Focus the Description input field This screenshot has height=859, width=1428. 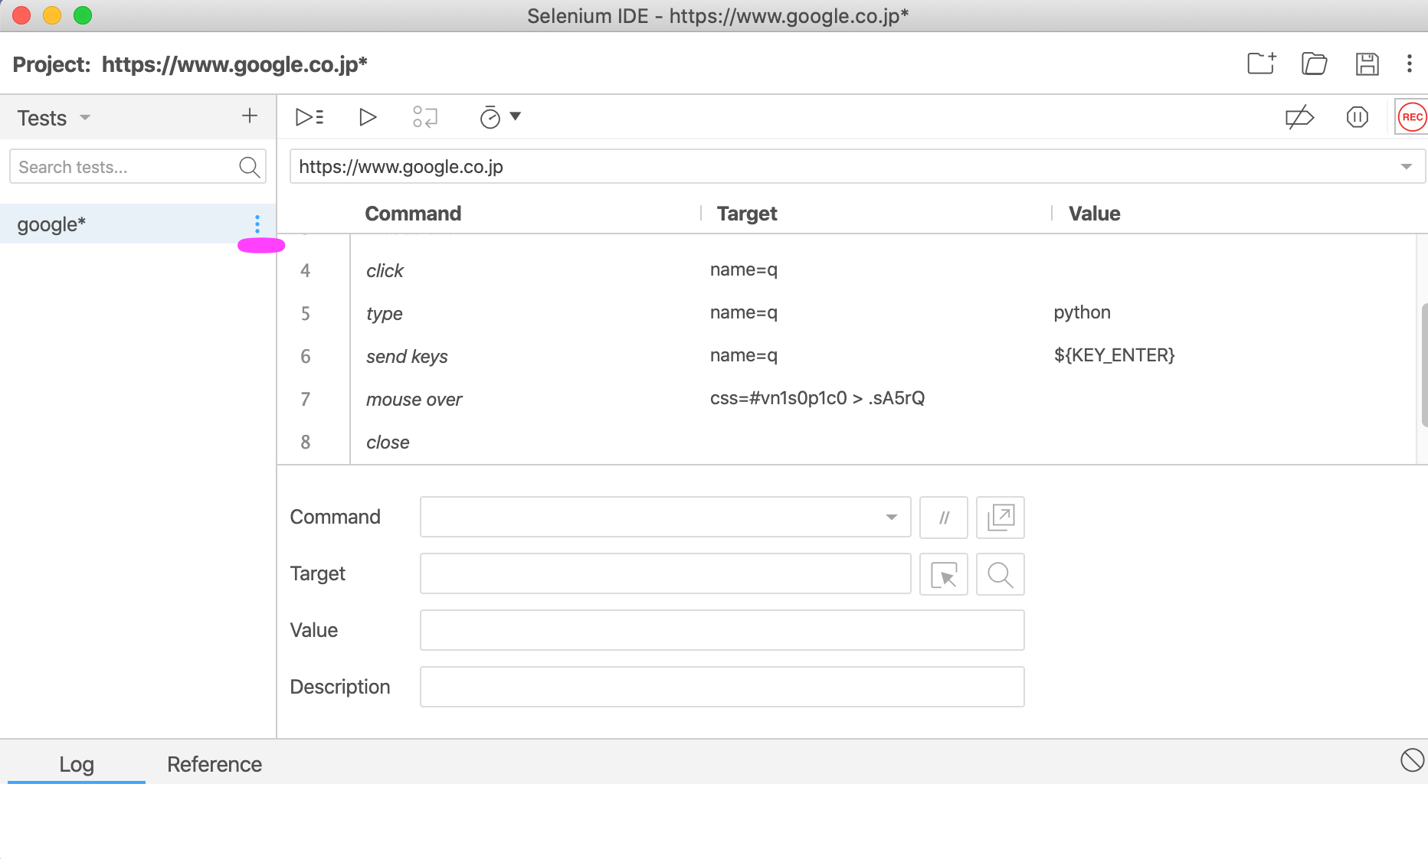722,688
